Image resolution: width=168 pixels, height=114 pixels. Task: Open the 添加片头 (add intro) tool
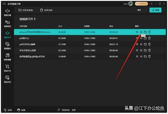click(x=7, y=68)
